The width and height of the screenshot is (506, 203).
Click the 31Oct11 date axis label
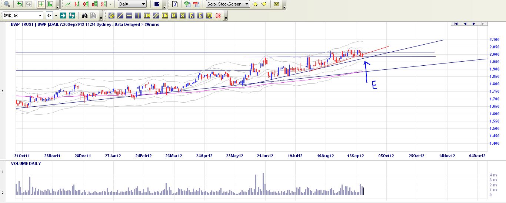click(22, 156)
